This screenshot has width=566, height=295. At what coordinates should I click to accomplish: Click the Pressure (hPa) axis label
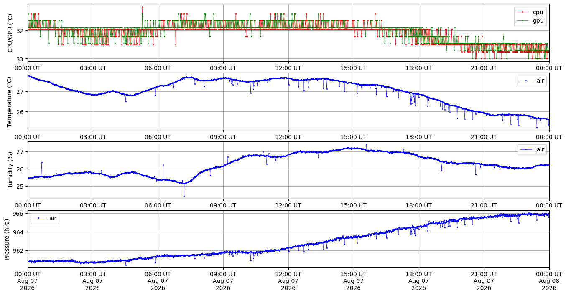(x=7, y=239)
